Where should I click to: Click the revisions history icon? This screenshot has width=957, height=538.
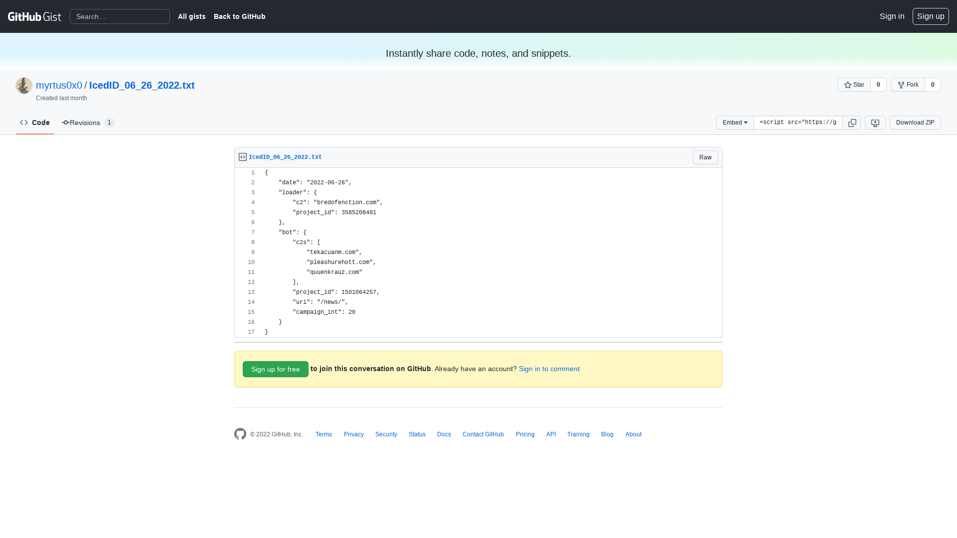65,123
